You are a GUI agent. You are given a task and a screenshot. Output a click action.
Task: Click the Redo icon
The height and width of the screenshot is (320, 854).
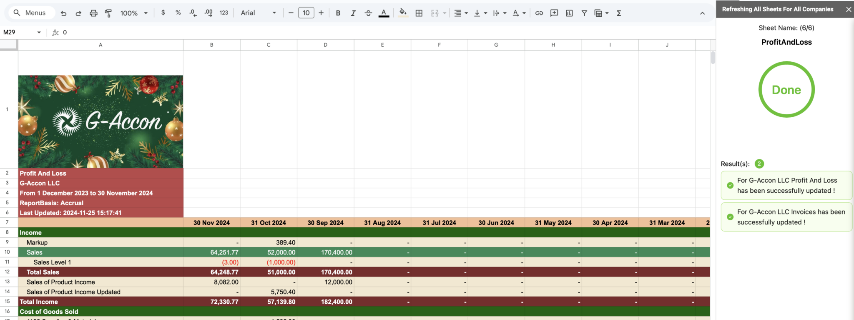pos(78,13)
